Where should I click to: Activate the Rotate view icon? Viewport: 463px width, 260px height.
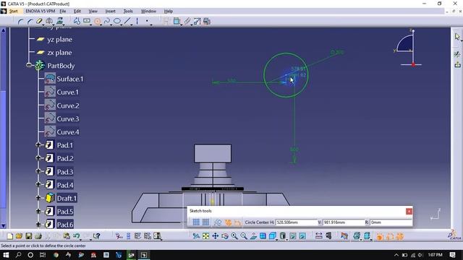[x=225, y=236]
